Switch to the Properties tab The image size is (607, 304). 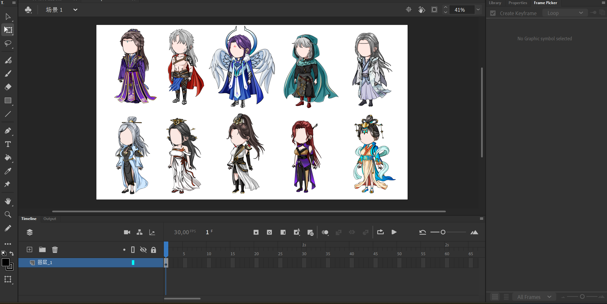tap(517, 3)
